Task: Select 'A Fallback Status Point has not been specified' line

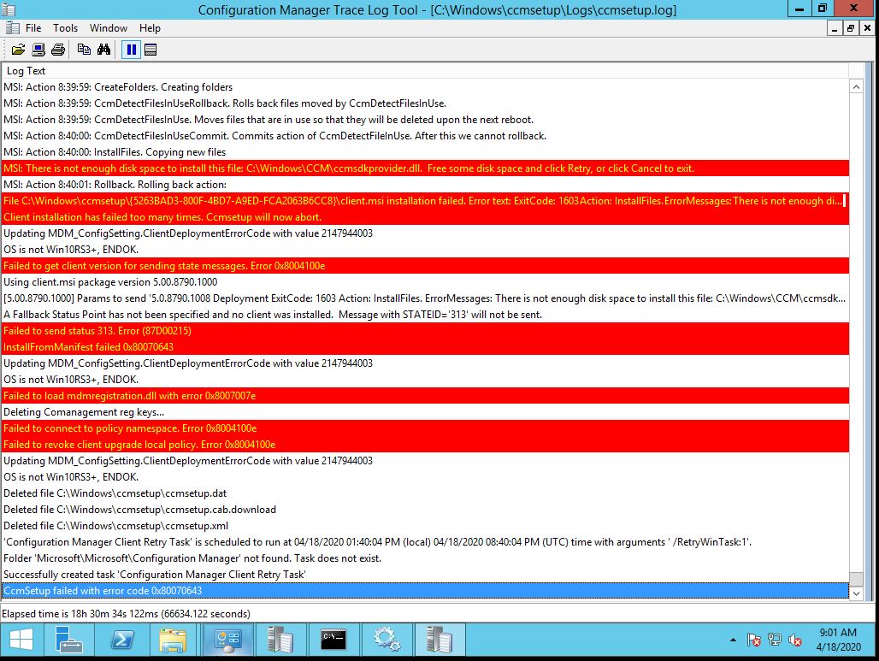Action: [x=425, y=315]
